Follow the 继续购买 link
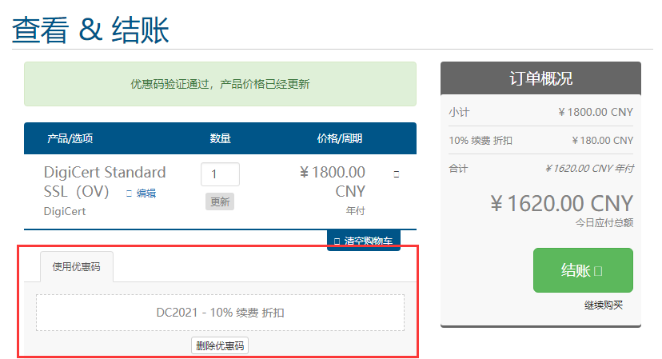 coord(604,305)
